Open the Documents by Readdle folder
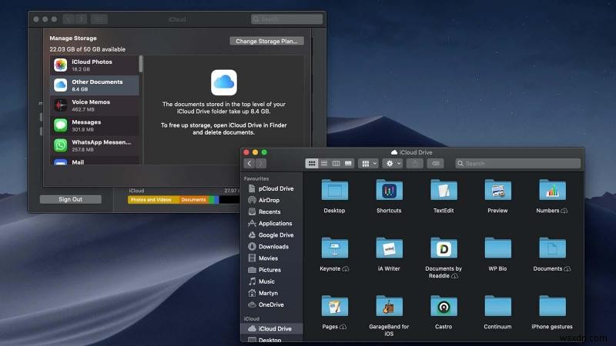 click(x=444, y=249)
